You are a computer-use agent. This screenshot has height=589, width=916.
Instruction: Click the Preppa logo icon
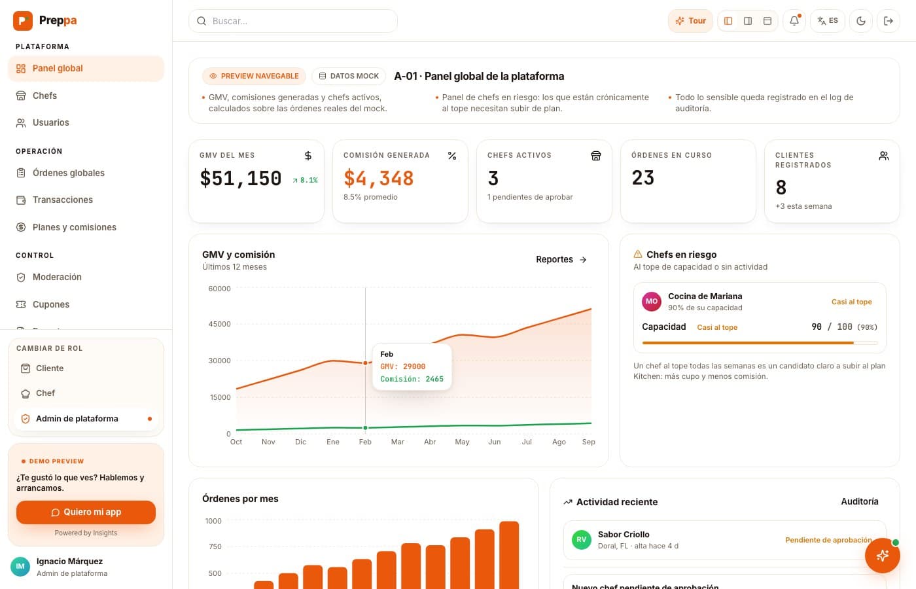click(x=23, y=21)
